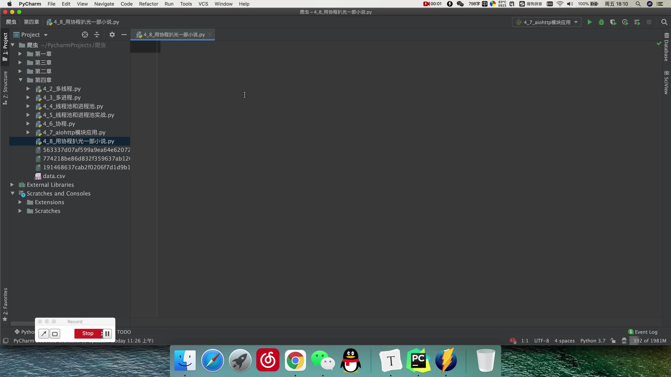Collapse all Project tree nodes icon
The height and width of the screenshot is (377, 671).
click(x=97, y=35)
